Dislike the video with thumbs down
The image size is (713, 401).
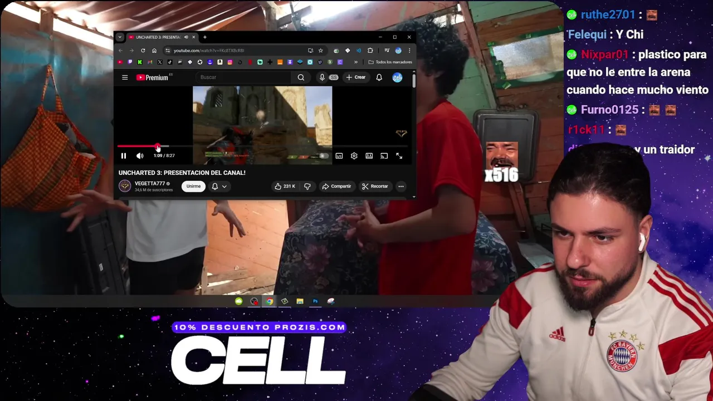307,186
